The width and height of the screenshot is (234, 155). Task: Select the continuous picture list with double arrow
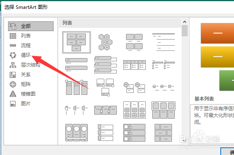(77, 132)
